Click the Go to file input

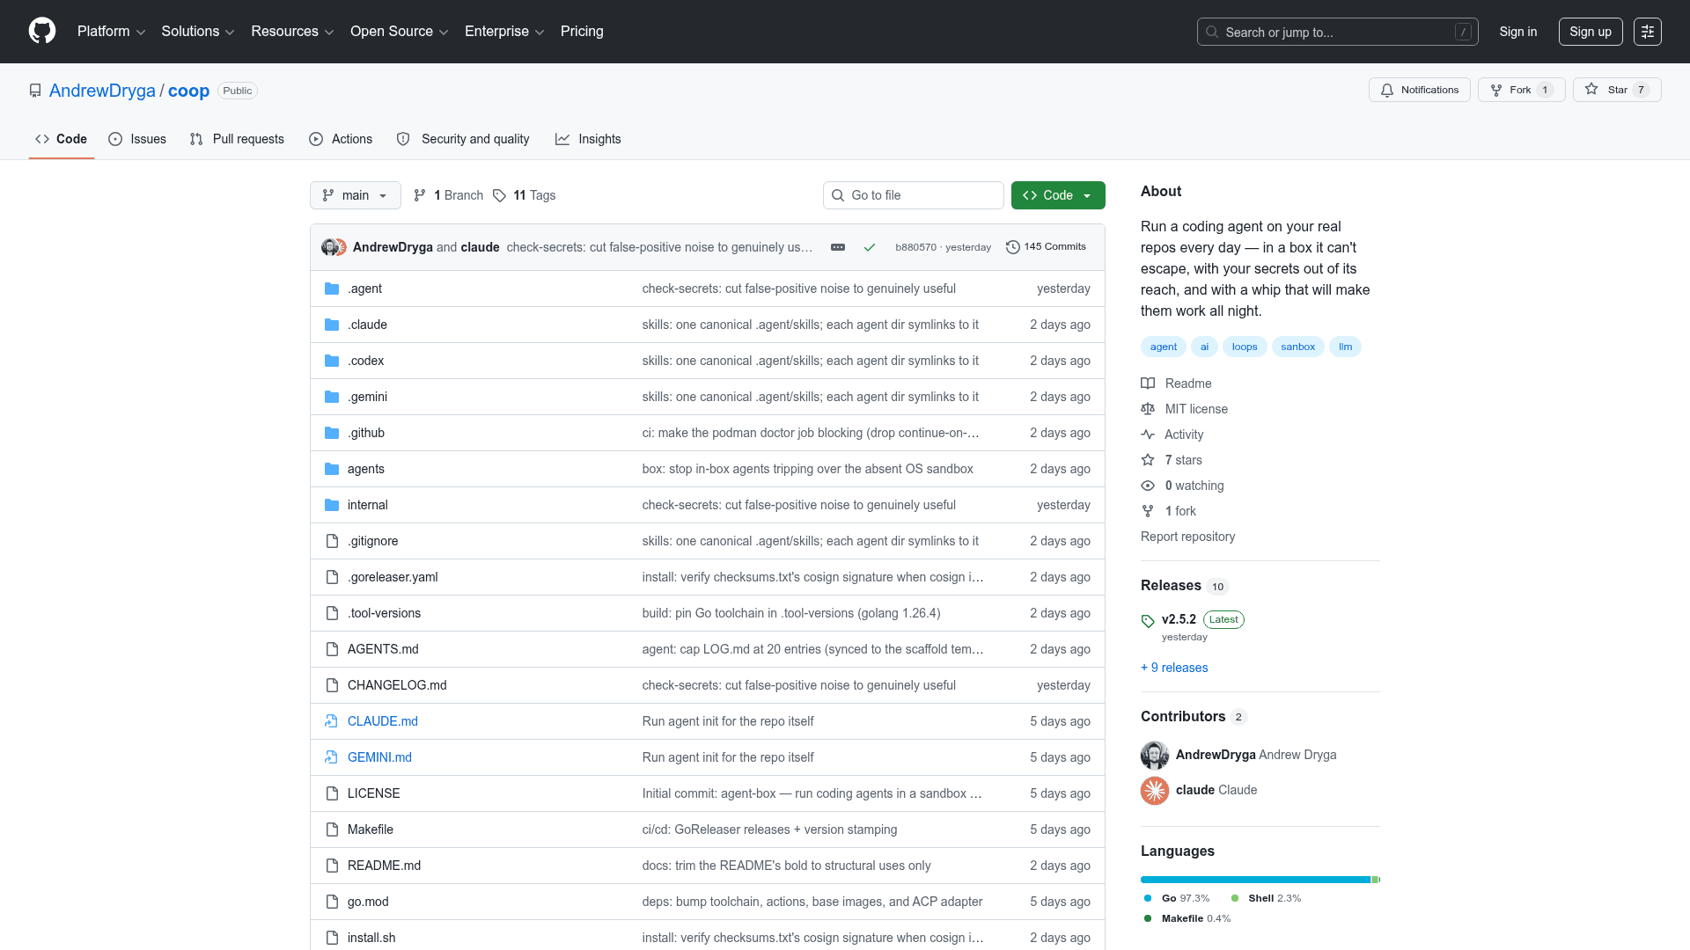(914, 195)
